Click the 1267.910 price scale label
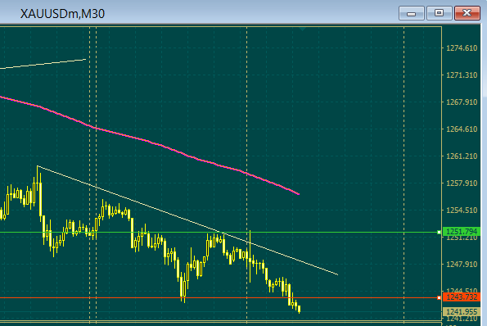 [462, 102]
